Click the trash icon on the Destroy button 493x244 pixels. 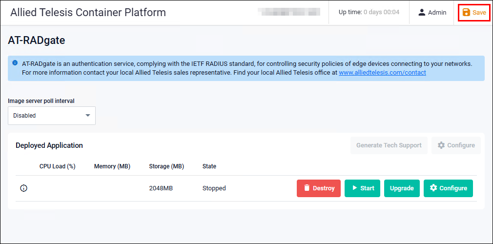[307, 188]
